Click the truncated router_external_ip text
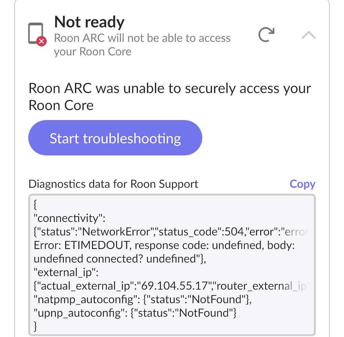This screenshot has width=344, height=337. pyautogui.click(x=264, y=286)
